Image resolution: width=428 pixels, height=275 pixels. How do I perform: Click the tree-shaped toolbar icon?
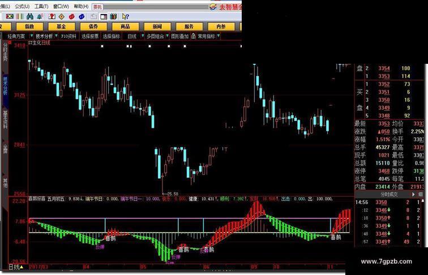click(x=40, y=16)
